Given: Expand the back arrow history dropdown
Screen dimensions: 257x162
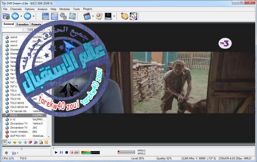Looking at the screenshot, I should pos(21,16).
